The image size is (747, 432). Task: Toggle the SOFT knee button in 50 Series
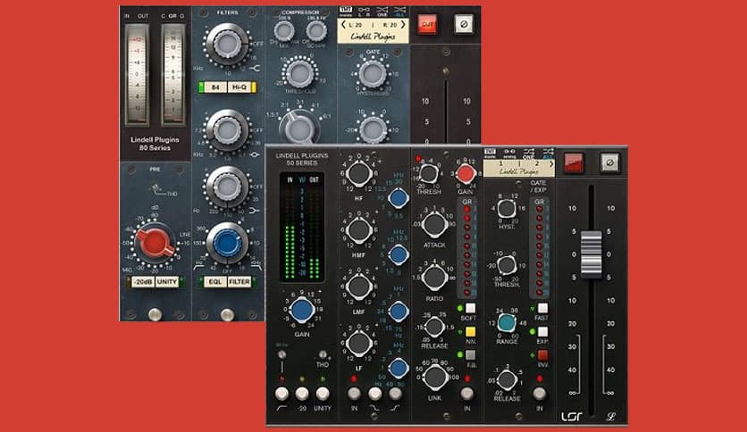470,308
